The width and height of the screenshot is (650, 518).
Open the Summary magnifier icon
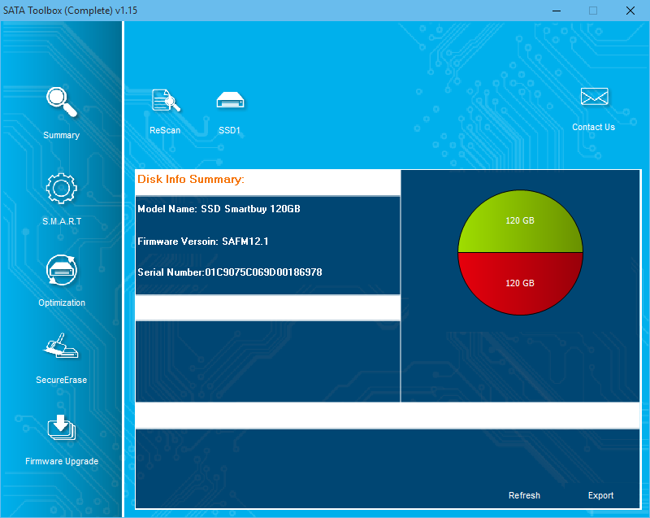62,102
